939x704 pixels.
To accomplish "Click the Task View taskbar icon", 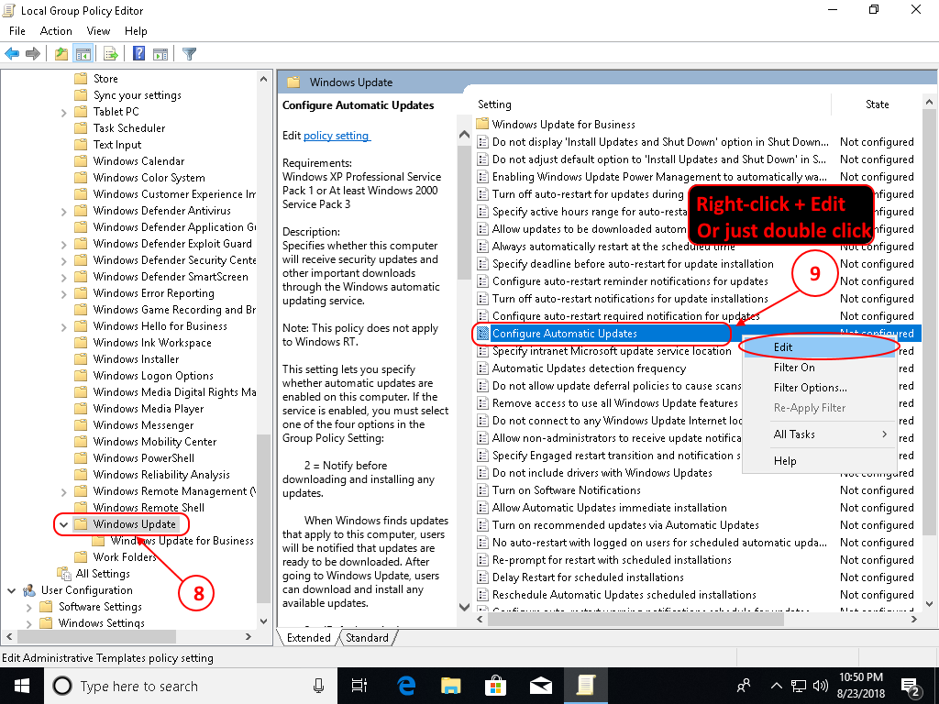I will click(359, 686).
